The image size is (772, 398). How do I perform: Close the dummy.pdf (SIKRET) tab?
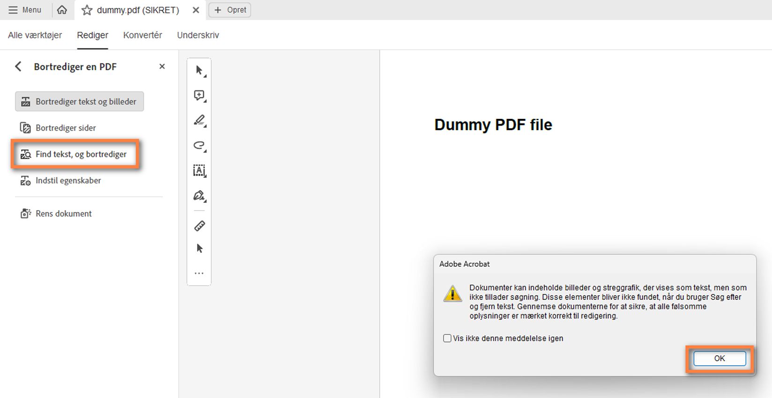coord(196,10)
